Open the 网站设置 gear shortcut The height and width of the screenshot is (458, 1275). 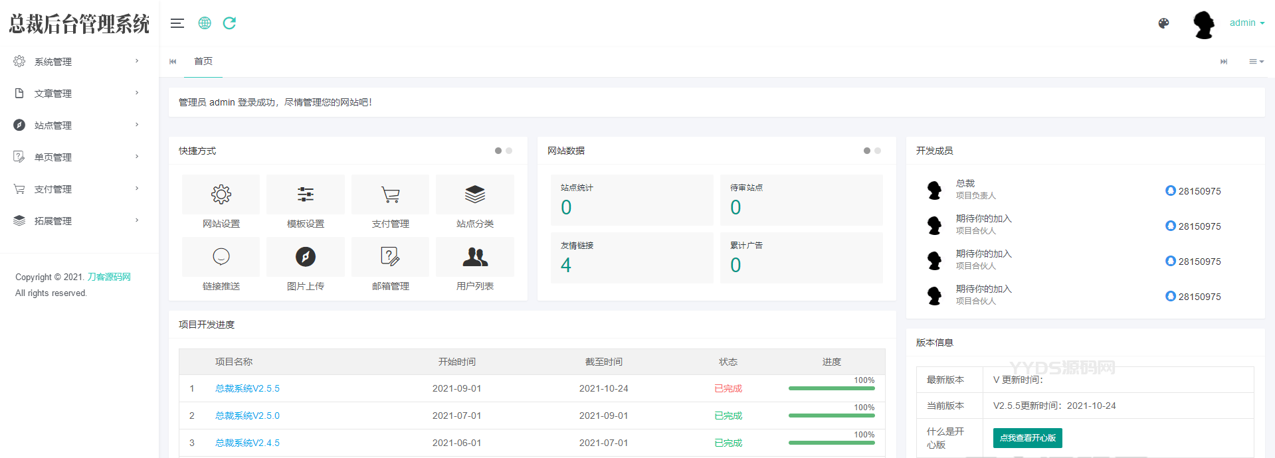221,194
